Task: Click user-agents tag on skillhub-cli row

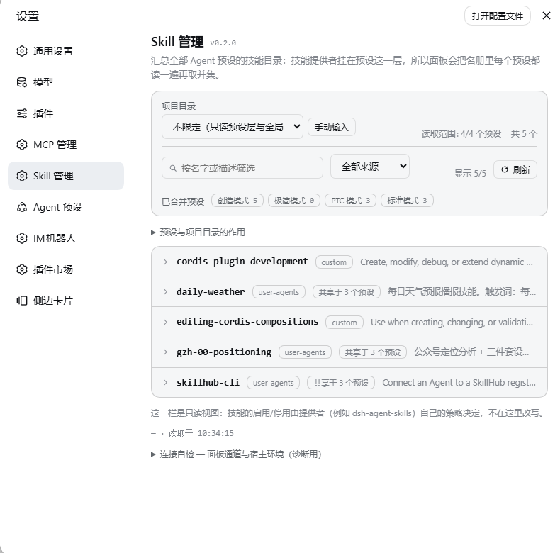Action: [273, 383]
